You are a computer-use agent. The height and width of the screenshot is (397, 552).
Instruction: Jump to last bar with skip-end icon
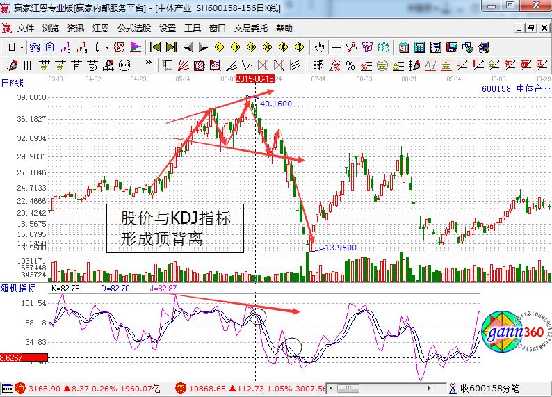click(171, 47)
